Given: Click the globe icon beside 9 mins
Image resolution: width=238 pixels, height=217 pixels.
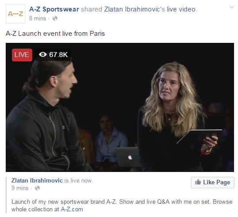Looking at the screenshot, I should click(x=38, y=188).
